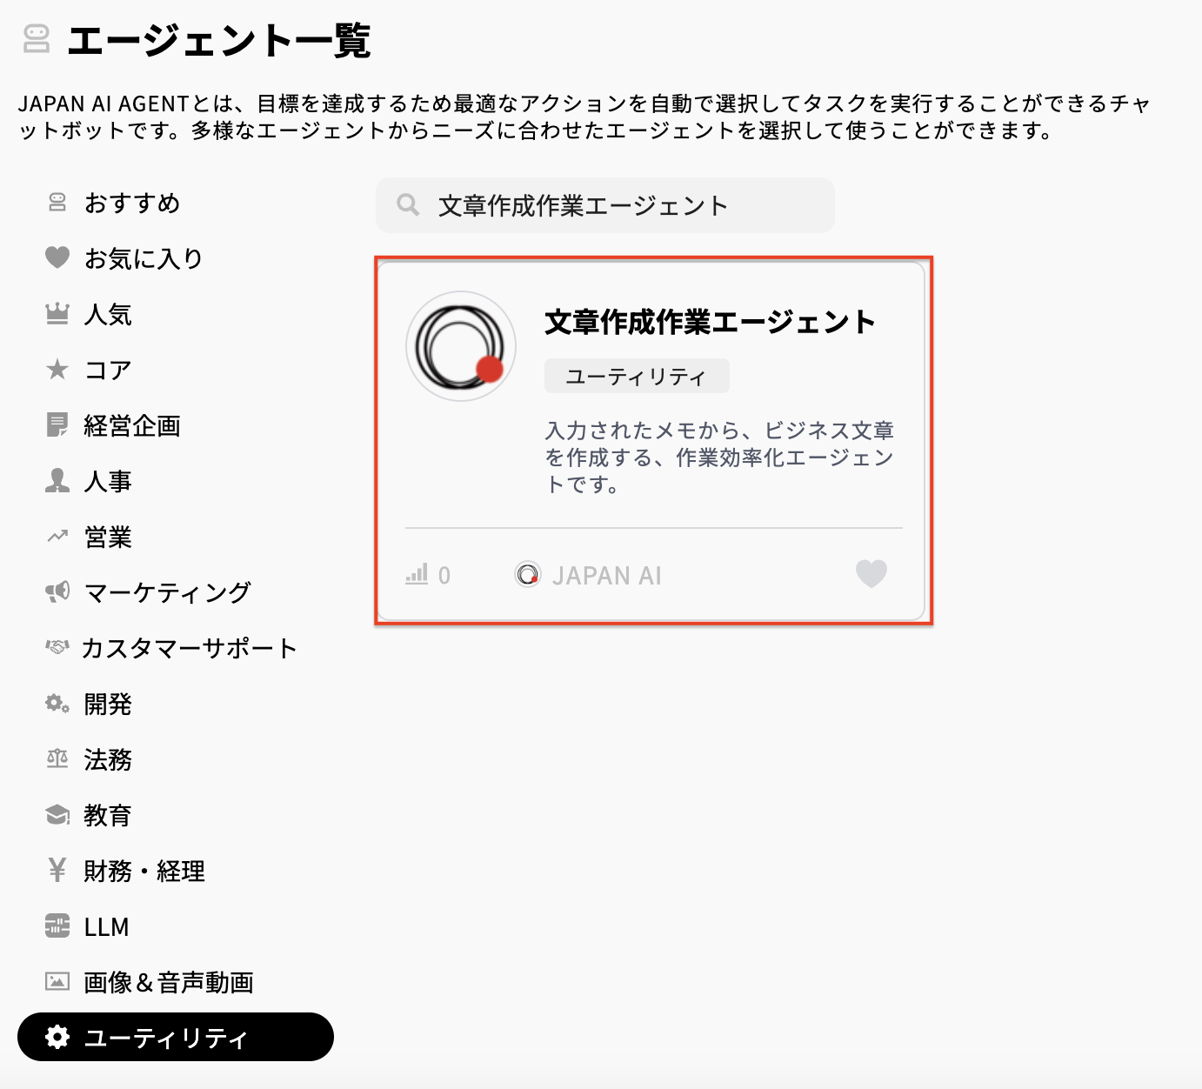This screenshot has height=1089, width=1202.
Task: Click the graduation cap icon beside 教育
Action: pos(57,815)
